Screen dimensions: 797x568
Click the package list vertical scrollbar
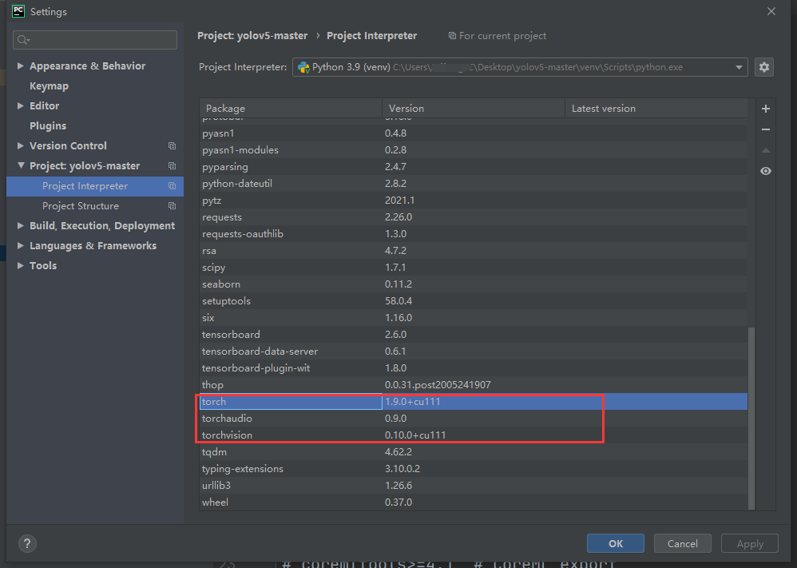click(751, 418)
